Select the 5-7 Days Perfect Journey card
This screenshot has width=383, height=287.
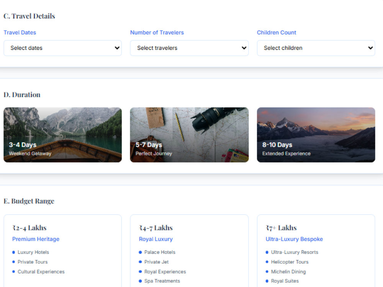click(189, 135)
